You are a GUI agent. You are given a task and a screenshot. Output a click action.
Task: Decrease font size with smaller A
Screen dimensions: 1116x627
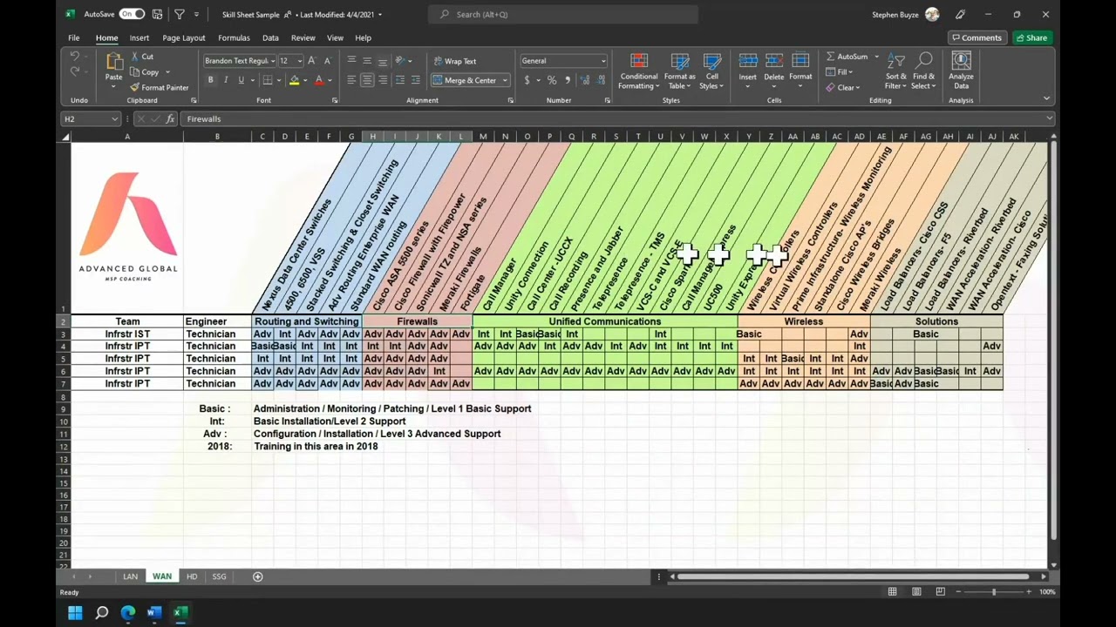point(327,61)
